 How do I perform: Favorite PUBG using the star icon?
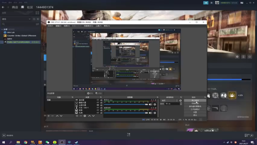(x=250, y=57)
